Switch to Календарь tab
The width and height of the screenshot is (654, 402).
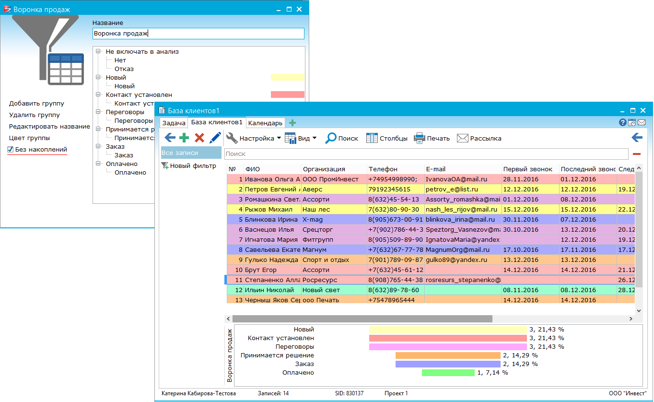click(x=265, y=123)
